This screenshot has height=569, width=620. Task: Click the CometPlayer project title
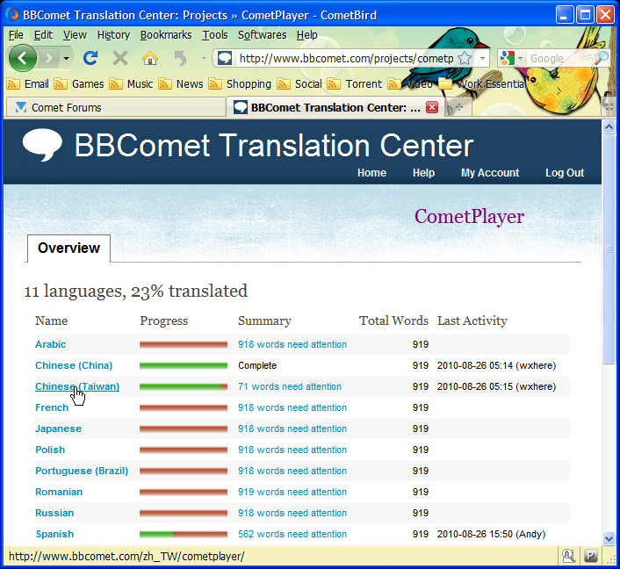coord(469,216)
